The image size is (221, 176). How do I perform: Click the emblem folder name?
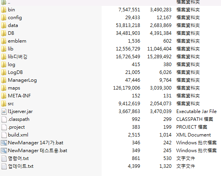point(17,41)
